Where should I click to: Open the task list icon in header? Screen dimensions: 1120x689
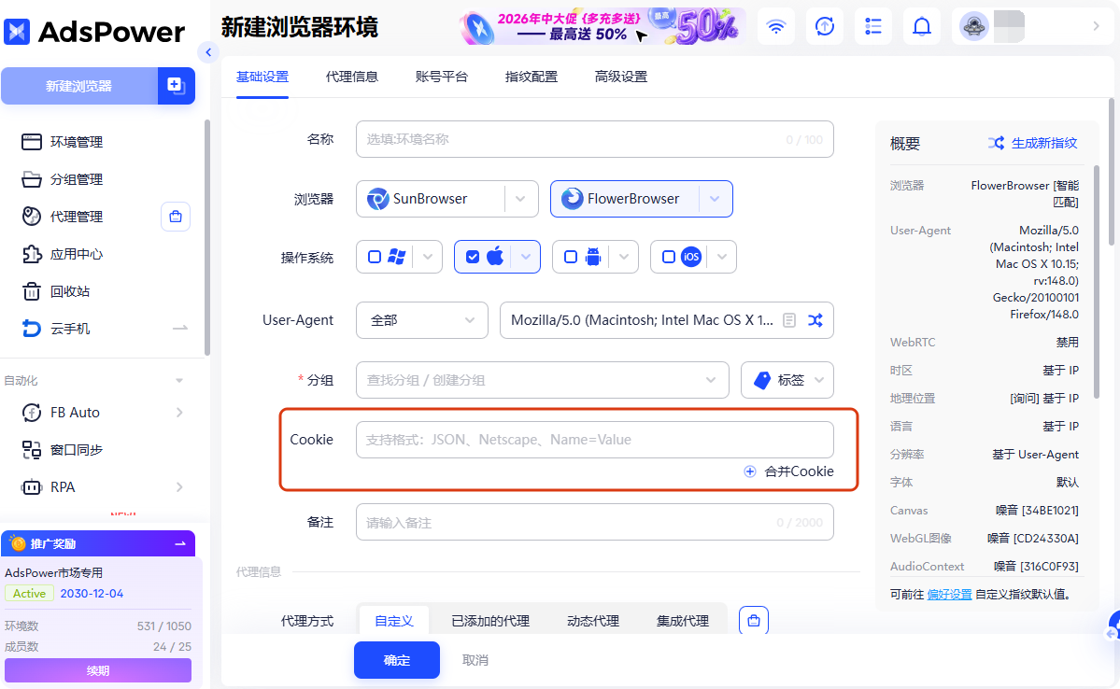[x=872, y=26]
